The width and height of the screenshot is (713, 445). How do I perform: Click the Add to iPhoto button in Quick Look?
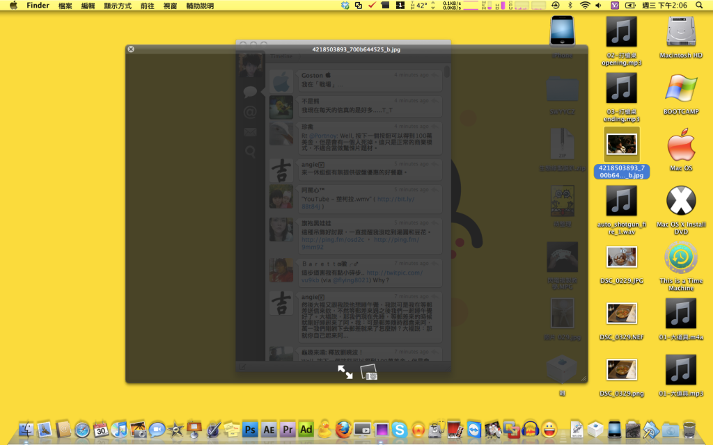369,372
